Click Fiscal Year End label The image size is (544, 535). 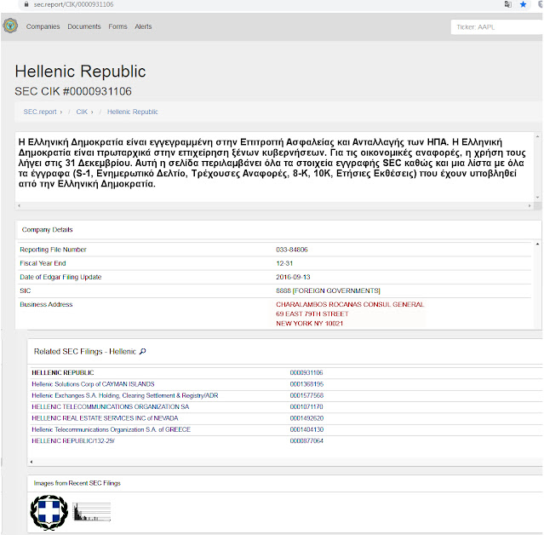pyautogui.click(x=43, y=263)
